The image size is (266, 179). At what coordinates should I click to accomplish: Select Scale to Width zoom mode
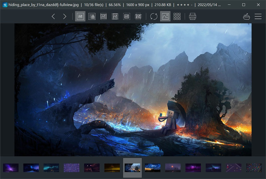[x=103, y=17]
